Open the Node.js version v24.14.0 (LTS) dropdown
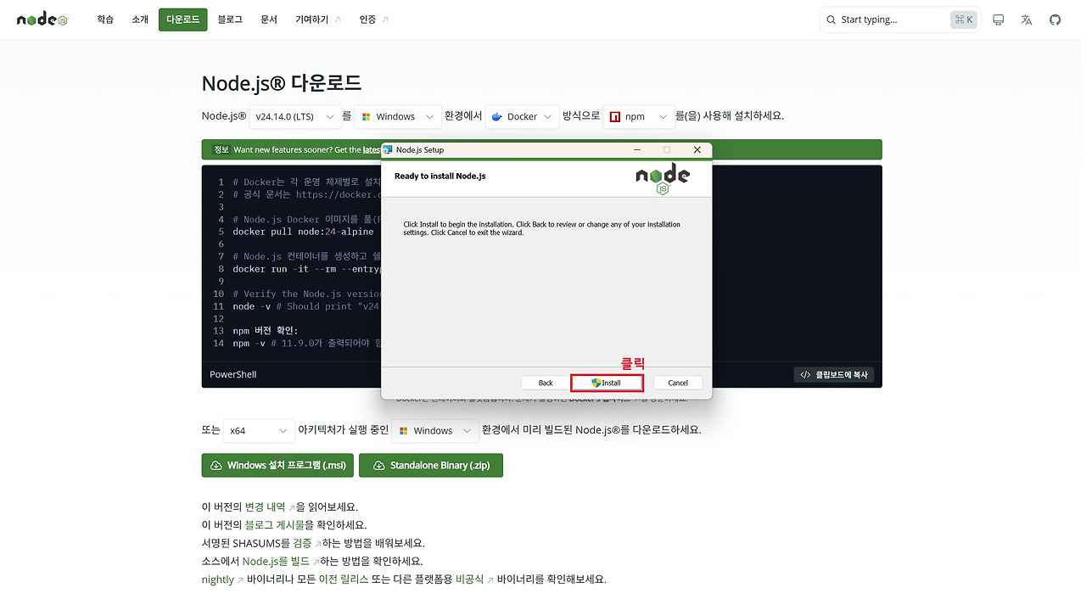The image size is (1086, 599). [296, 117]
